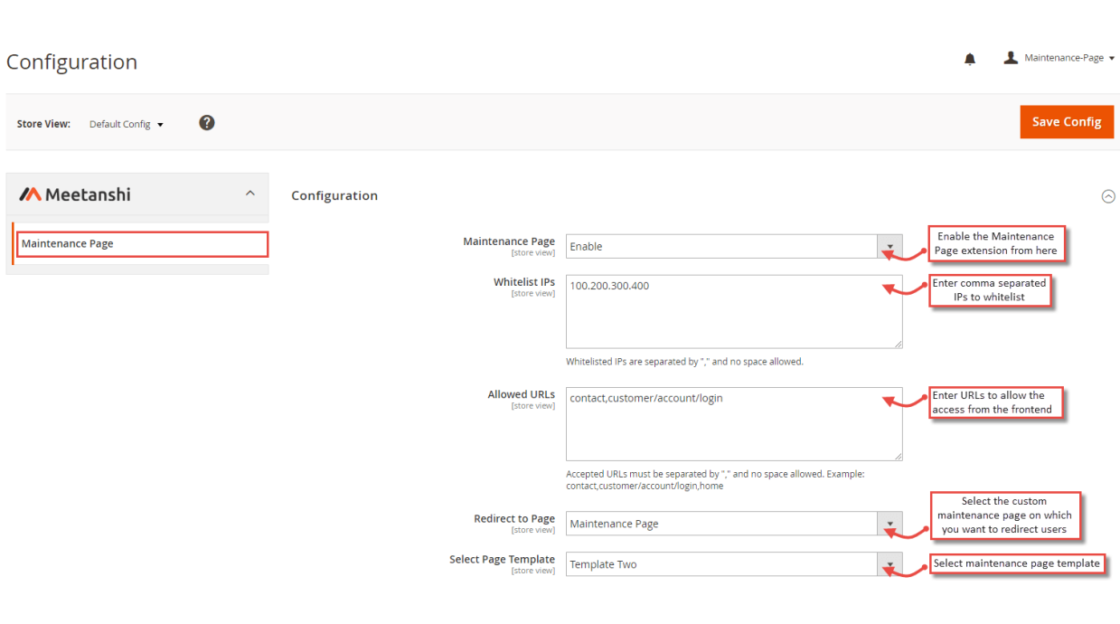
Task: Click inside the Whitelist IPs textarea
Action: (734, 312)
